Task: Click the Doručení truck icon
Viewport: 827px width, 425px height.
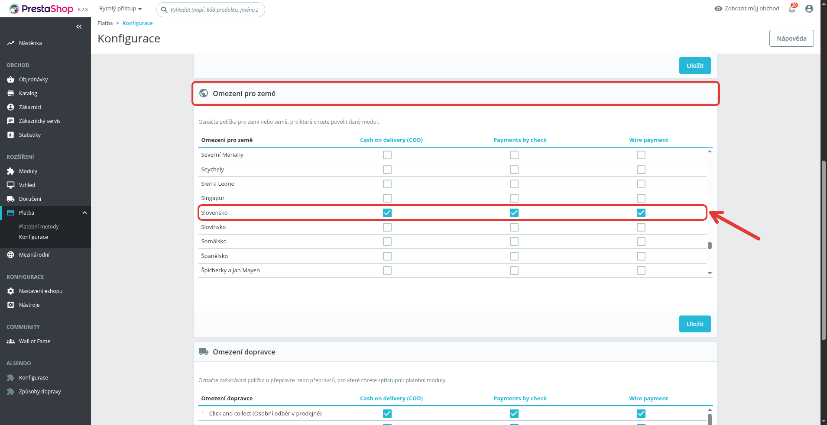Action: [11, 199]
